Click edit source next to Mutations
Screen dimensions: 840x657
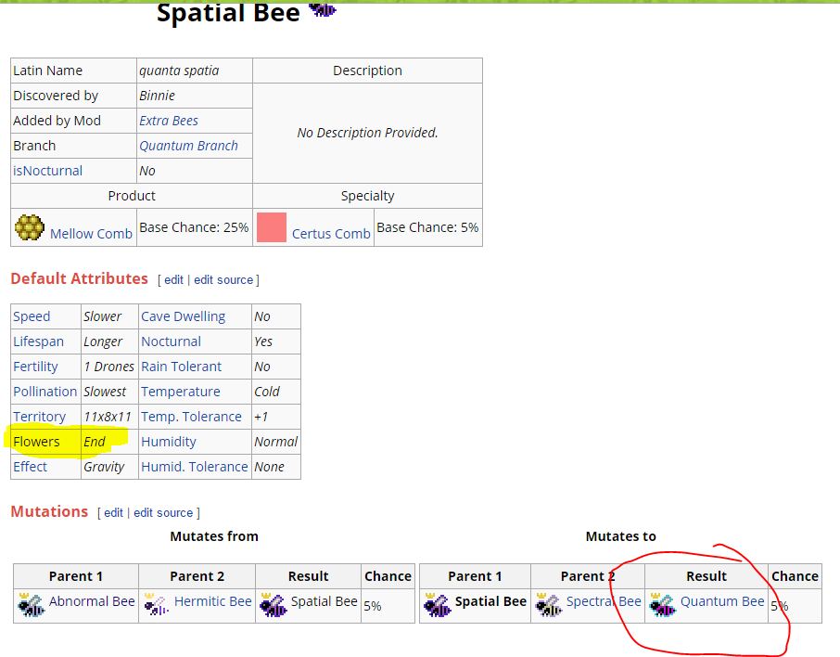(x=163, y=513)
